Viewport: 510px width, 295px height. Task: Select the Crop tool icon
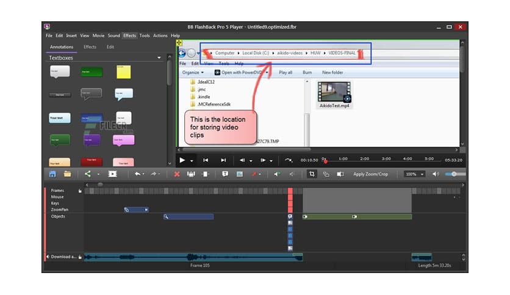click(x=312, y=174)
